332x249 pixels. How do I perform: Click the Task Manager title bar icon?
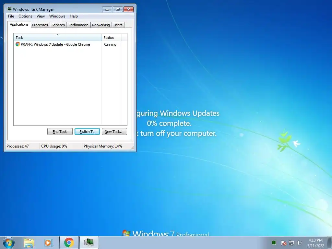9,9
